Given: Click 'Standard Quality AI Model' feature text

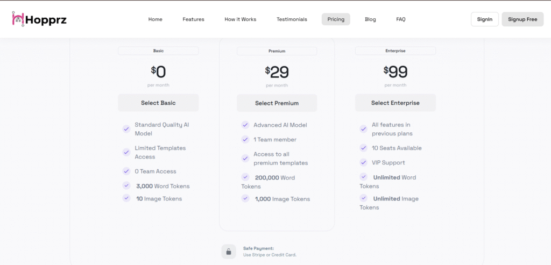Looking at the screenshot, I should [x=161, y=129].
